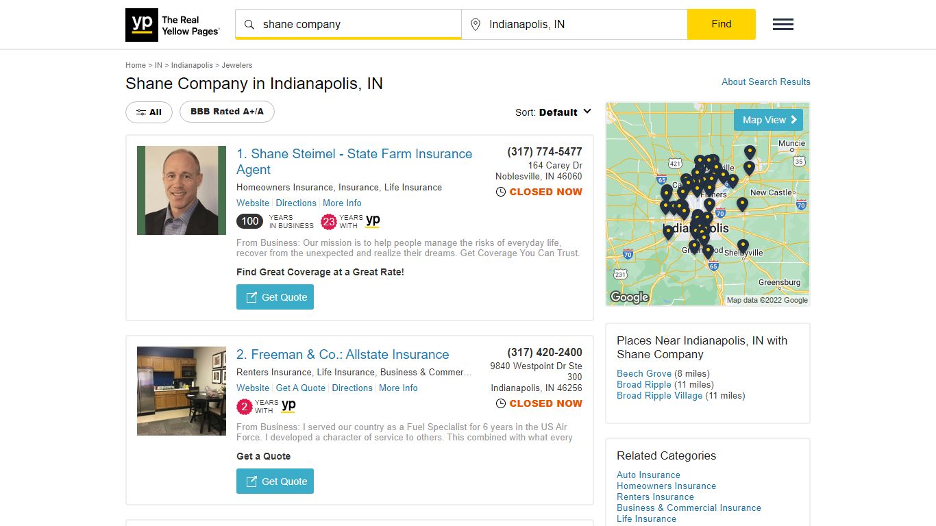Open Homeowners Insurance category

[x=666, y=486]
